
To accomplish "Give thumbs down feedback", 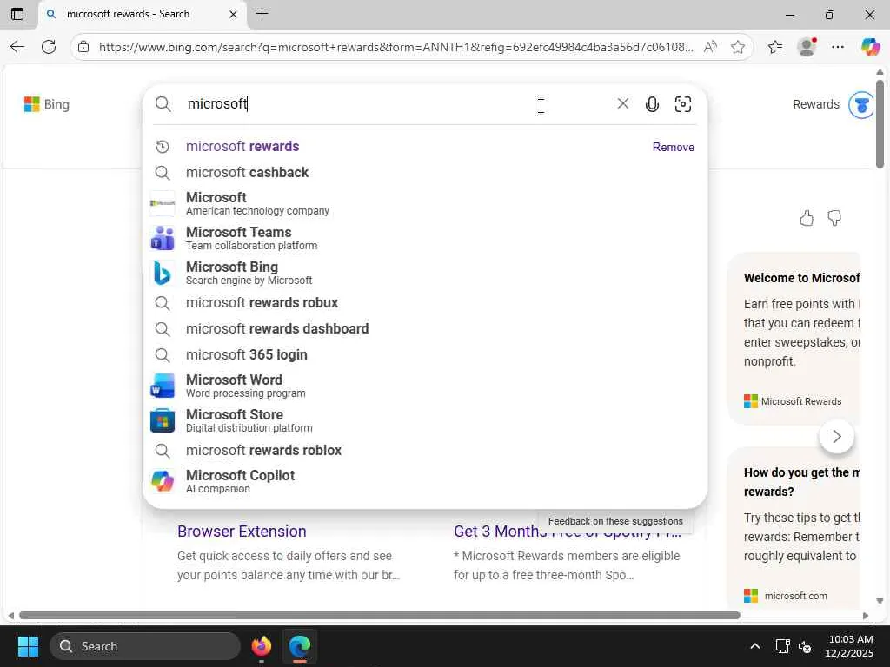I will point(834,218).
